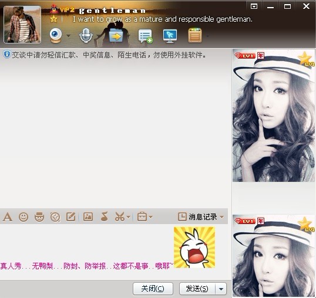Start a video call with webcam icon
Viewport: 316px width, 298px height.
tap(55, 35)
